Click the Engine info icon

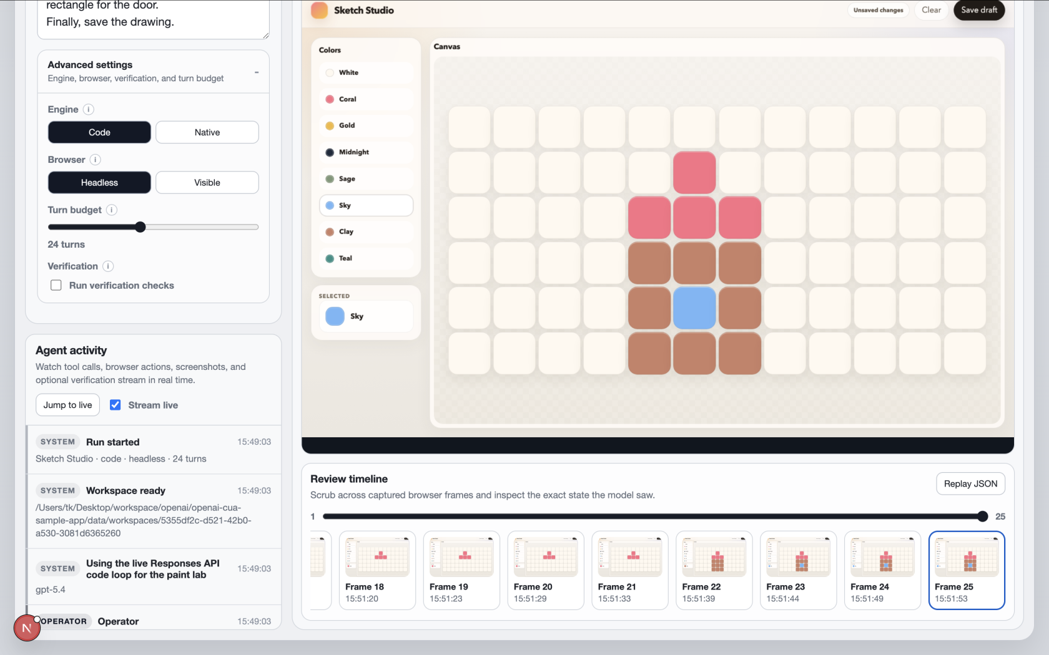[89, 109]
